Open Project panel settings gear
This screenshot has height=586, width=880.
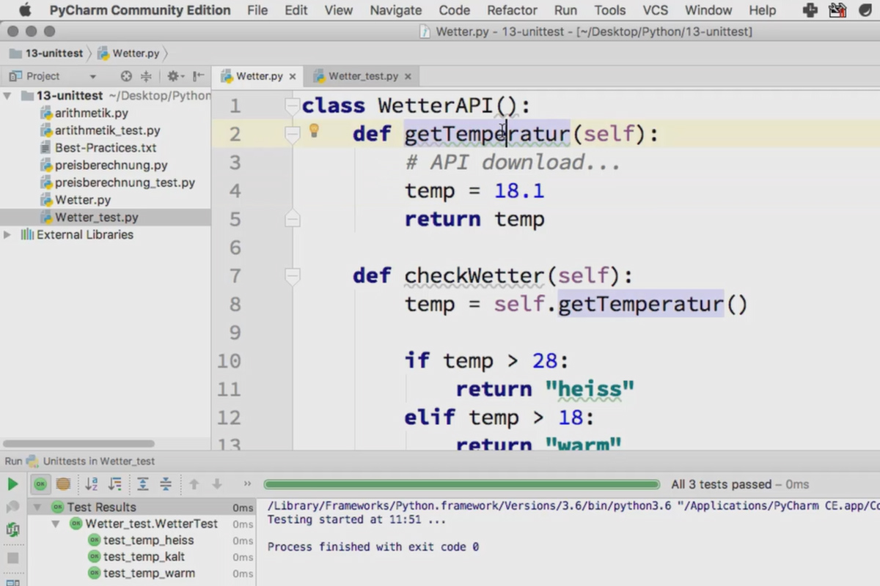(175, 76)
